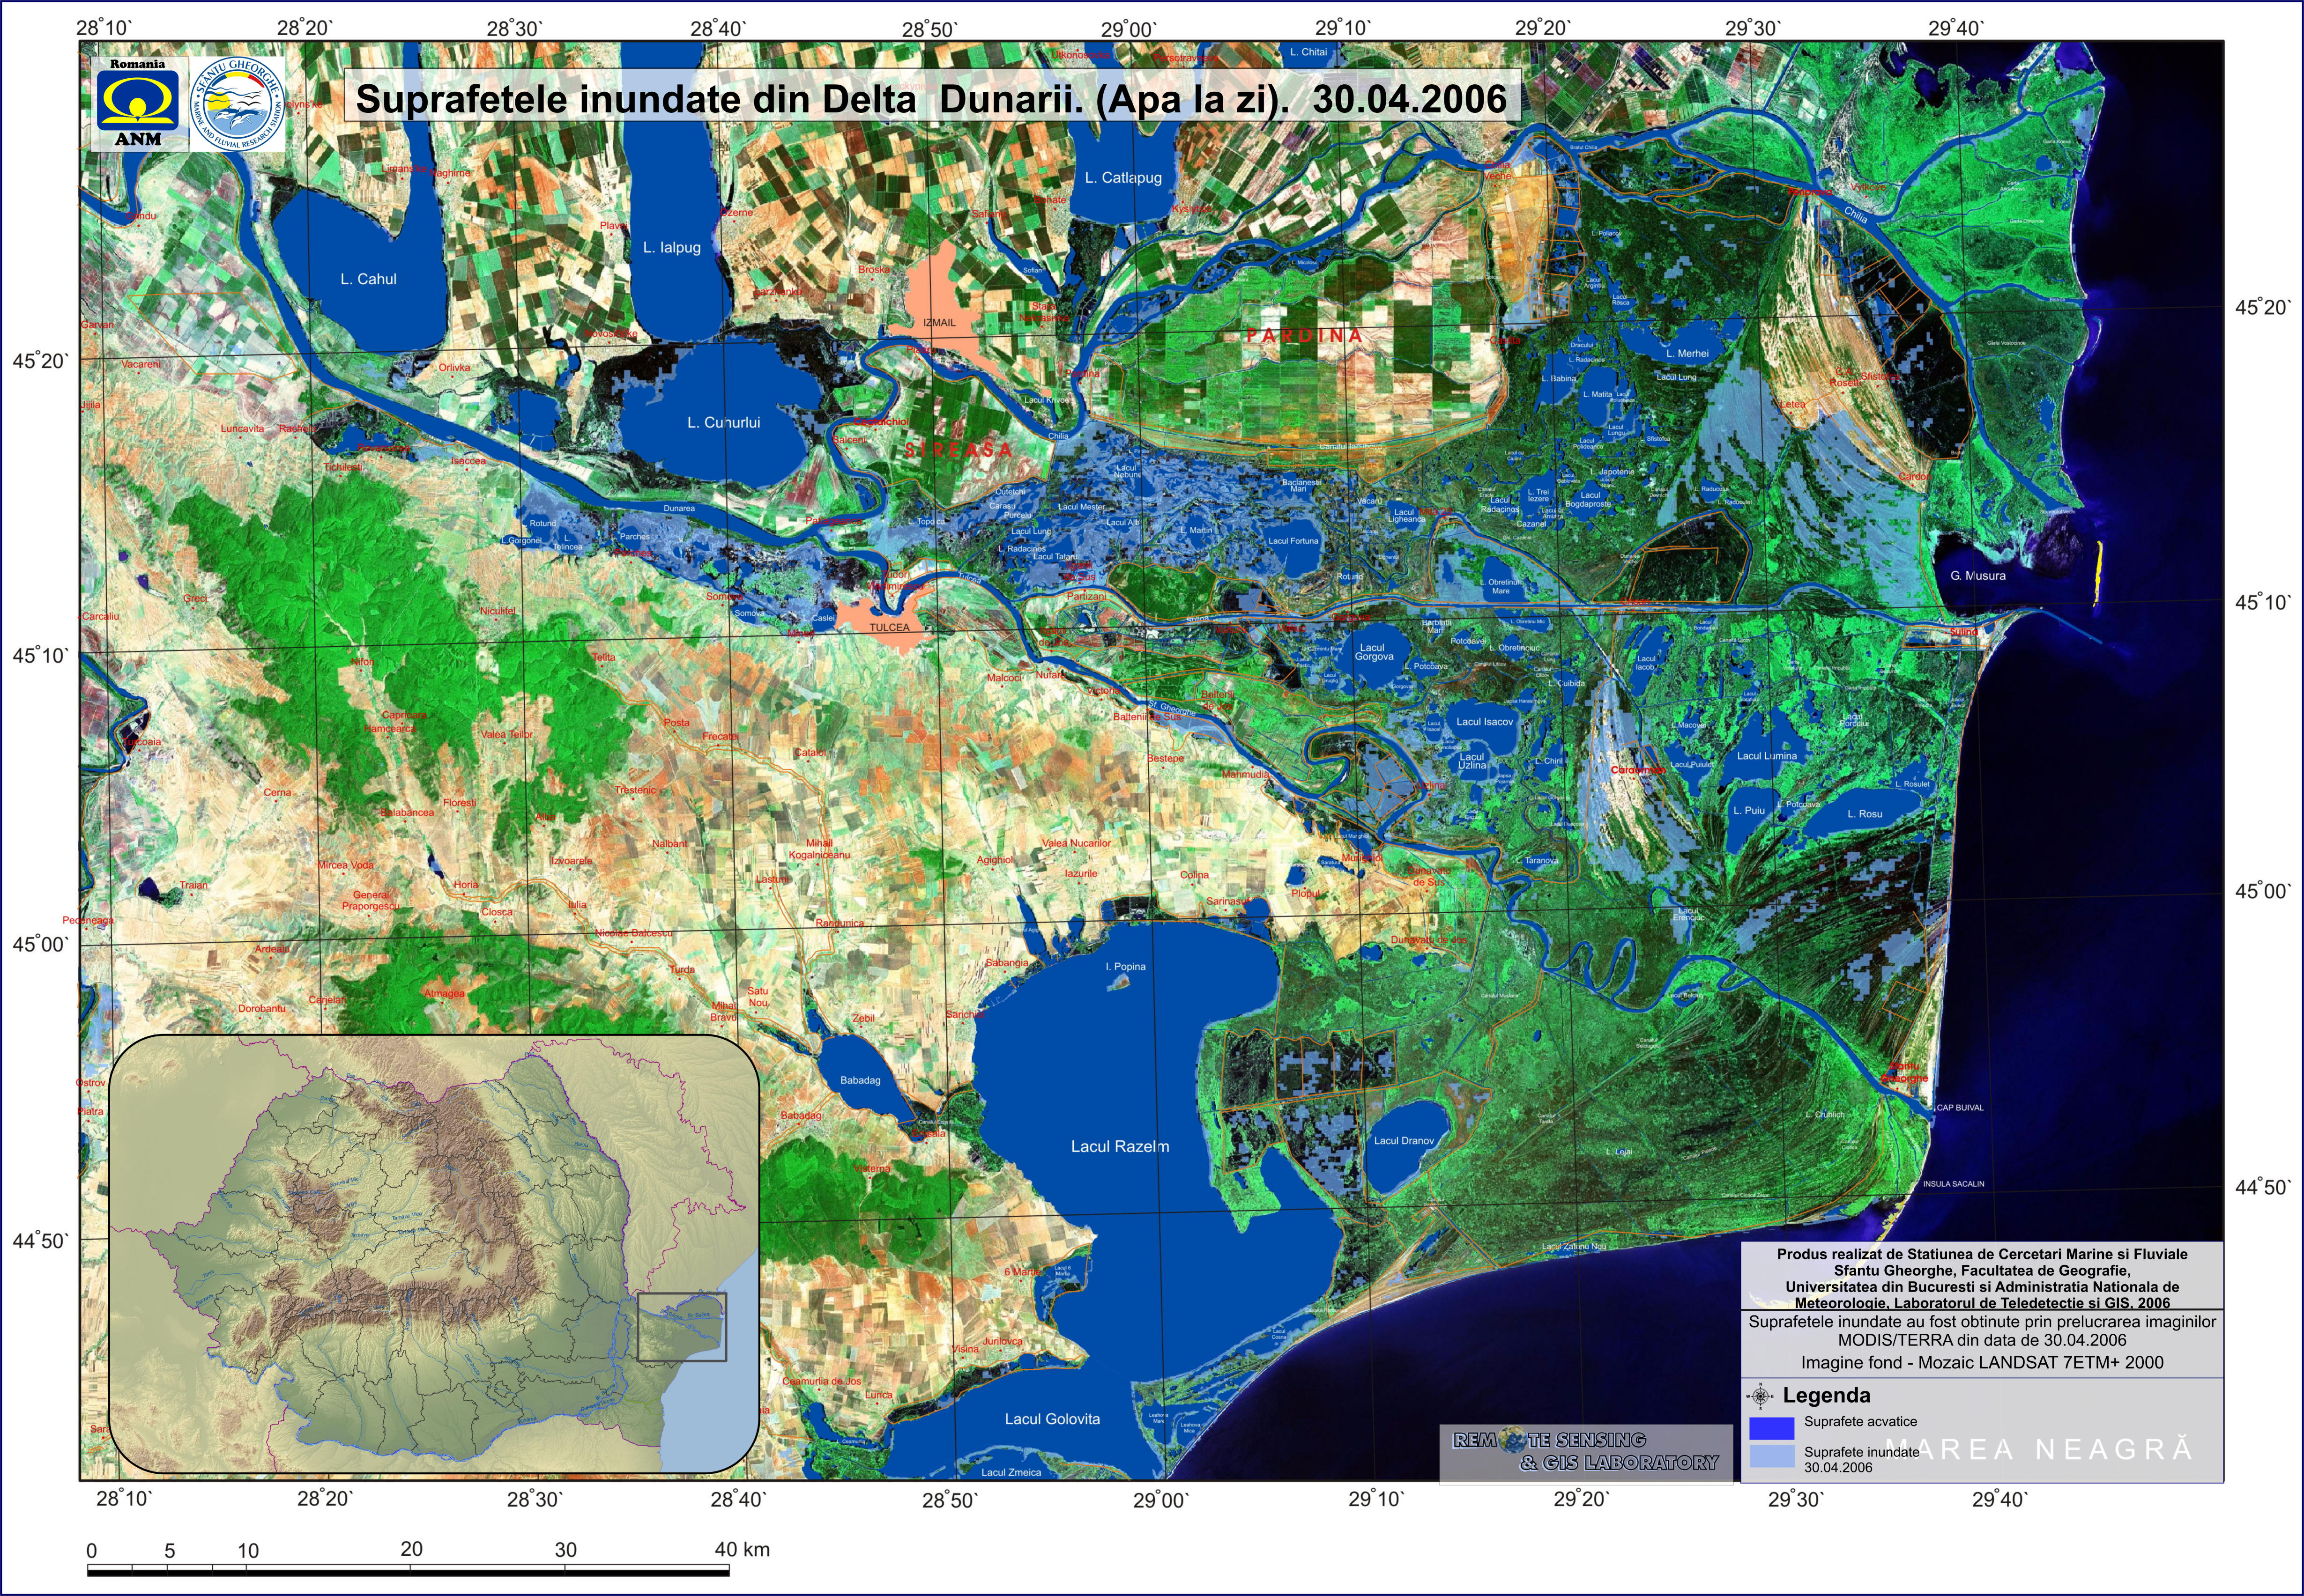2304x1596 pixels.
Task: Click the Romania ANM logo
Action: (138, 104)
